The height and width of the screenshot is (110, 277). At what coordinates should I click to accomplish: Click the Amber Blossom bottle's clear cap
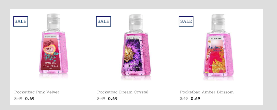(x=219, y=22)
